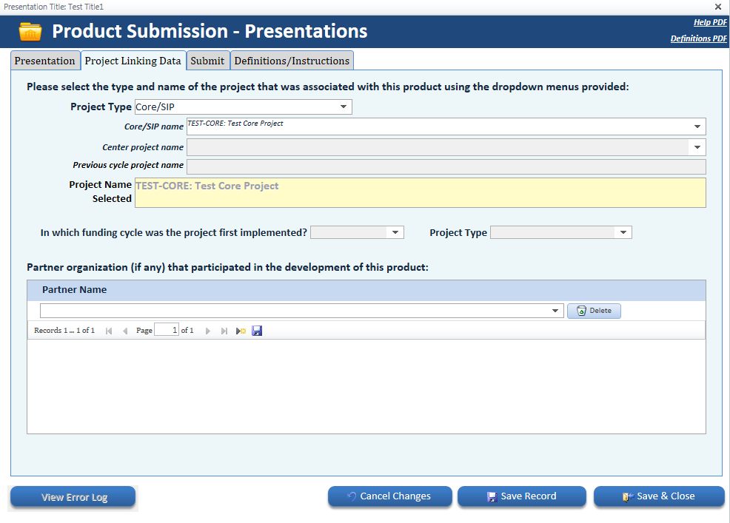
Task: Click the 'Records 1 ... 1 of 1' text
Action: pyautogui.click(x=64, y=331)
